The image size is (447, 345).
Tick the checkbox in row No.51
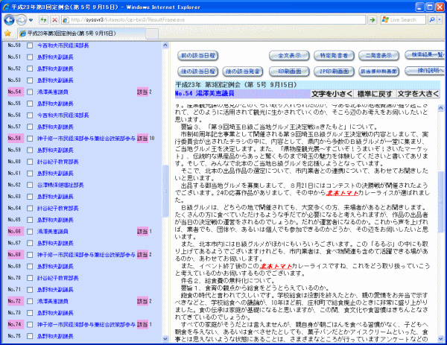(30, 57)
